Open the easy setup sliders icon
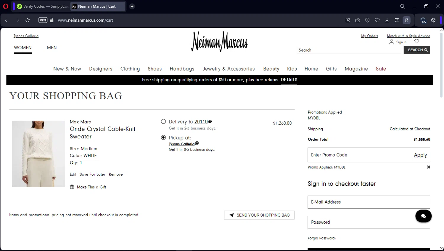Image resolution: width=444 pixels, height=251 pixels. (397, 20)
